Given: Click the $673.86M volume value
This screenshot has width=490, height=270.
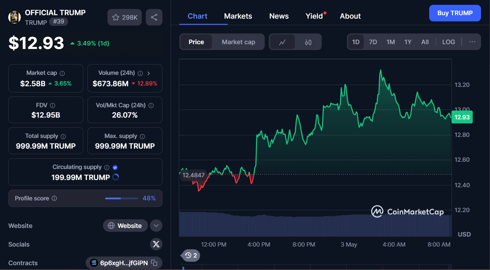Looking at the screenshot, I should [x=111, y=83].
